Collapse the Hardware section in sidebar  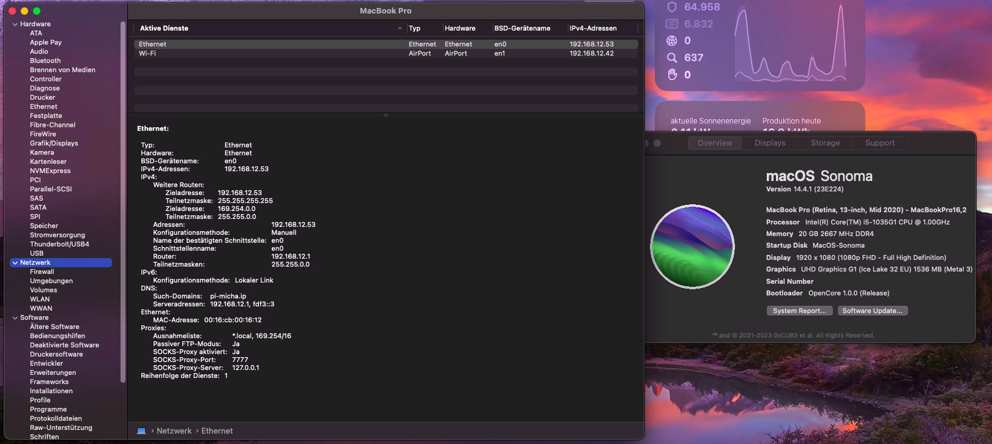pyautogui.click(x=15, y=24)
